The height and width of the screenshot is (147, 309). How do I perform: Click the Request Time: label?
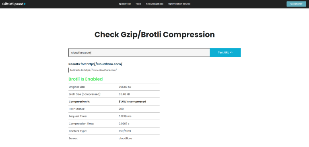(78, 116)
